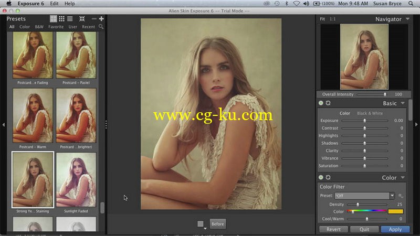The width and height of the screenshot is (420, 236).
Task: Select Postcard - Pastel preset thumbnail
Action: pos(76,56)
